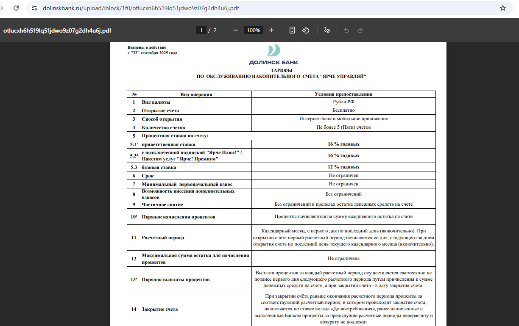Click "Не ограничен" in the Срок row

pos(343,175)
